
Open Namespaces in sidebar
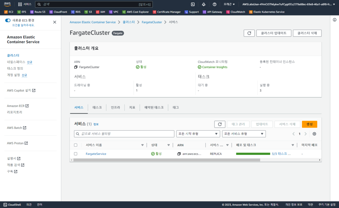pyautogui.click(x=16, y=62)
